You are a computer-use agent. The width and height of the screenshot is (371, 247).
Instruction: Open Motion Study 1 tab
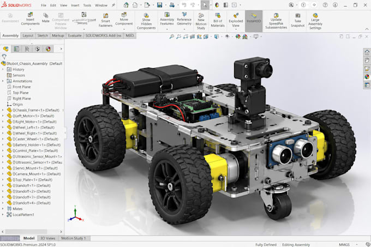coord(73,238)
